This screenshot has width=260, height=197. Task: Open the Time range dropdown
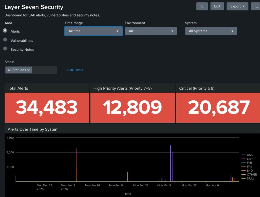pos(93,31)
